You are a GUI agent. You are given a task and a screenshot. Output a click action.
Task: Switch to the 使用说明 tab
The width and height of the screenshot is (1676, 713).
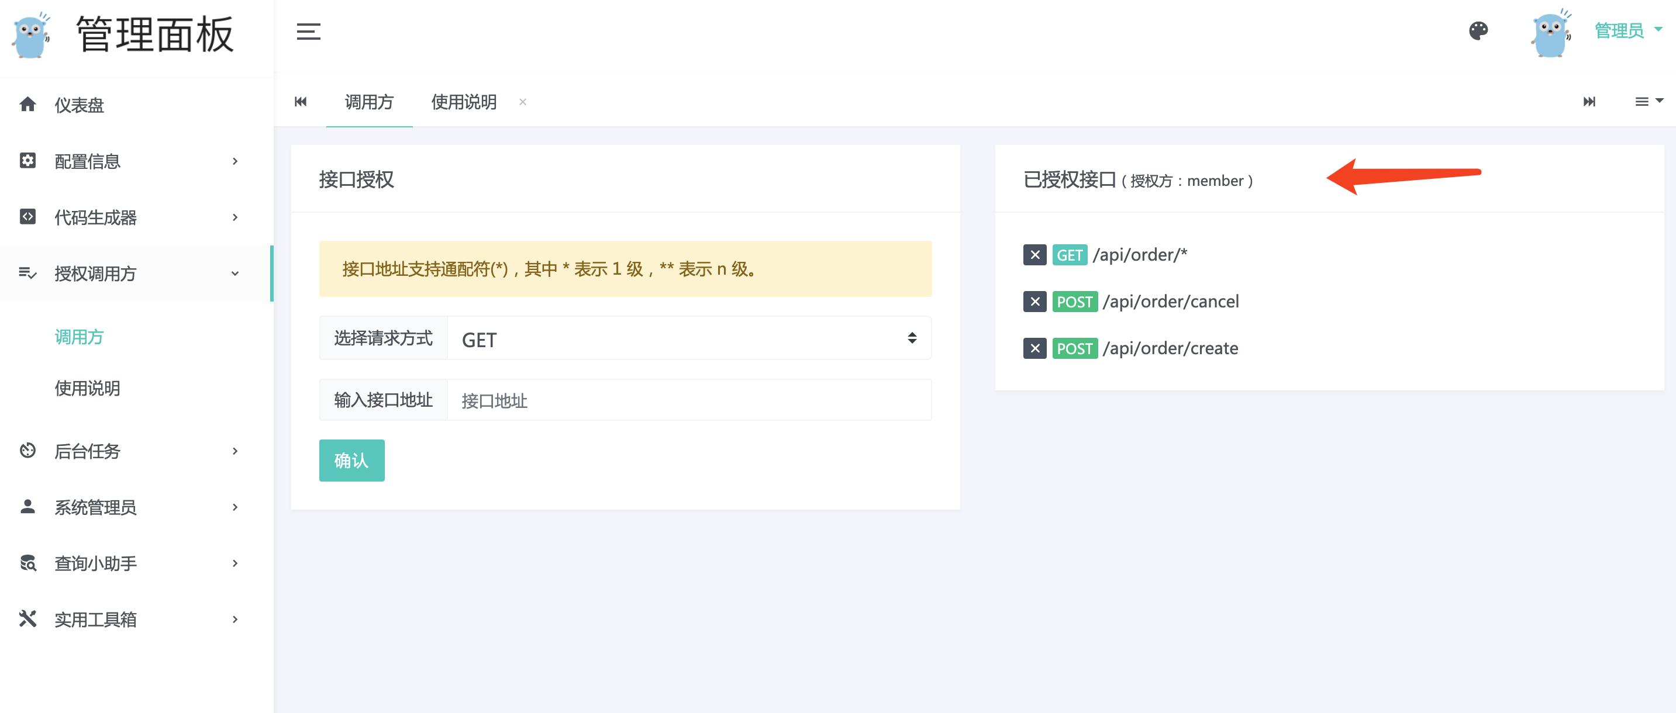point(463,102)
